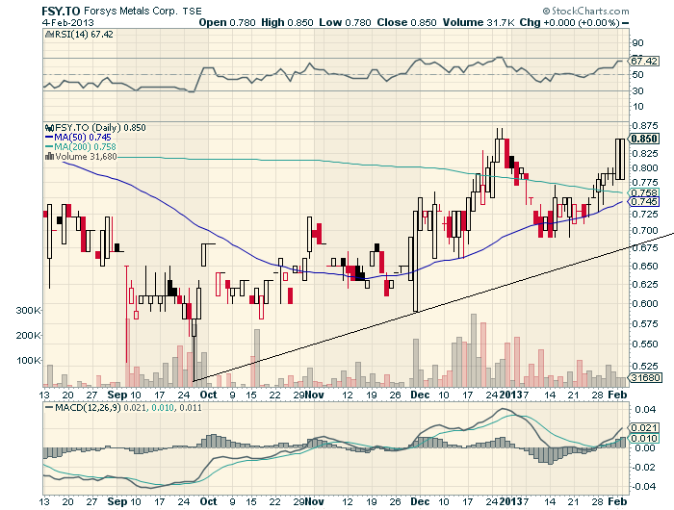Viewport: 674px width, 510px height.
Task: Click the Close 0.850 value
Action: tap(406, 22)
